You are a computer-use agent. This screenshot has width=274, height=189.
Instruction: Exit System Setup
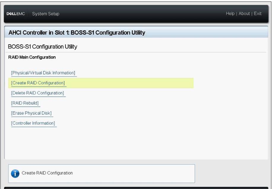[258, 13]
